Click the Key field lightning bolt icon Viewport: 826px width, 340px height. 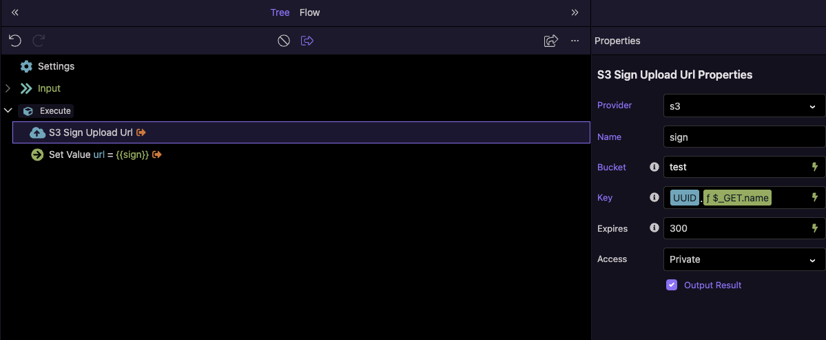click(815, 197)
